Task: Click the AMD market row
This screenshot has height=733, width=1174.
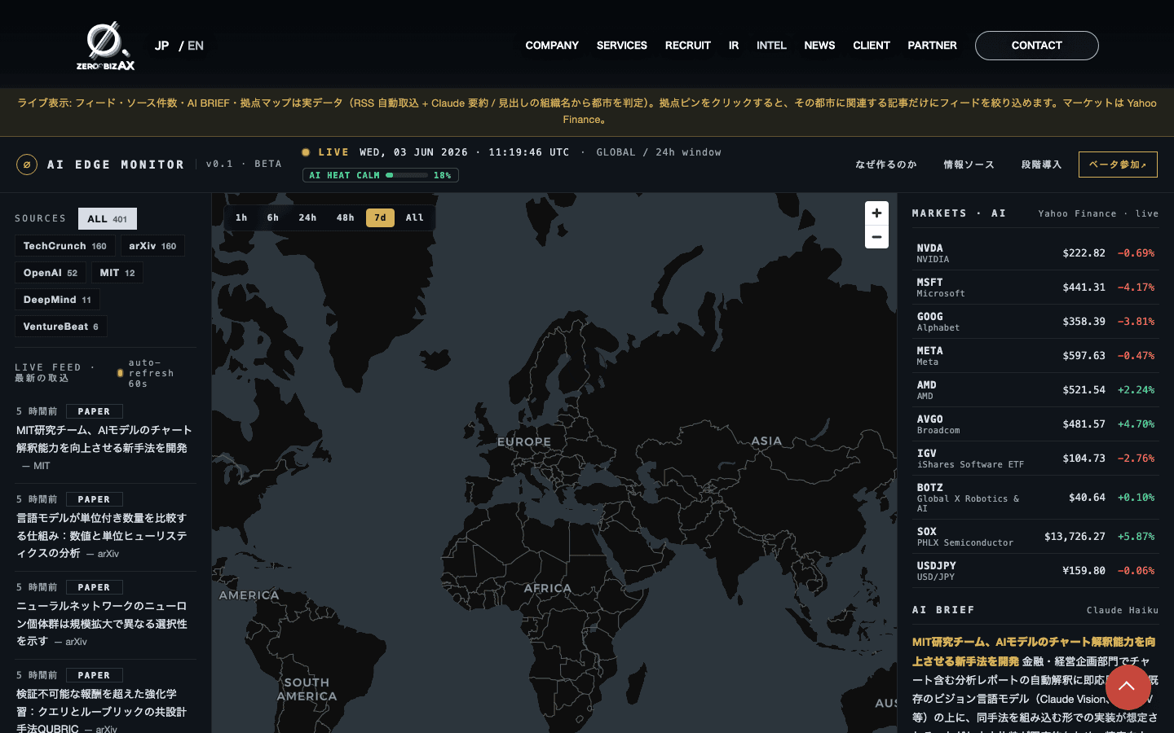Action: 1035,390
